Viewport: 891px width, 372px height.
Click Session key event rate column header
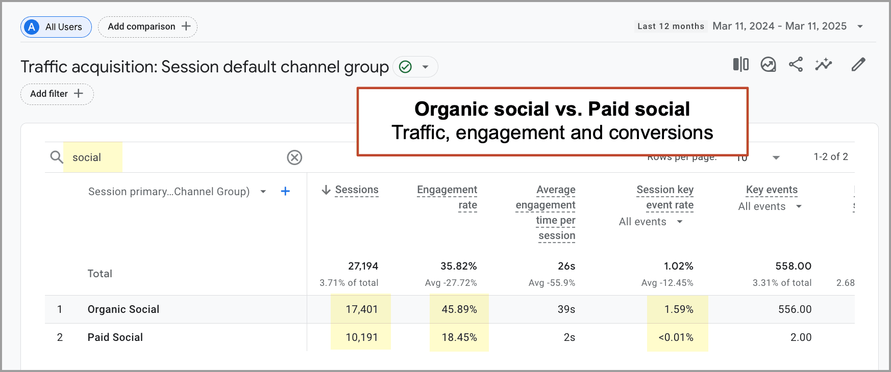(665, 197)
